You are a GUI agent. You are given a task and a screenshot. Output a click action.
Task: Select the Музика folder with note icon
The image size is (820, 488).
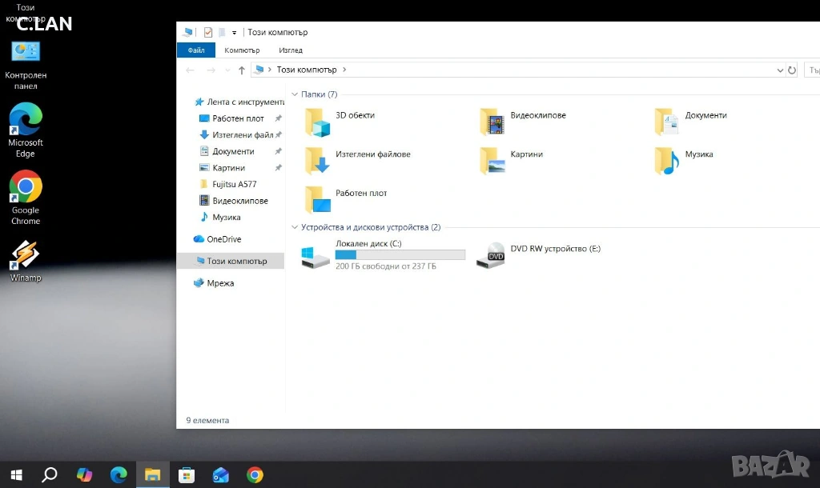[x=666, y=161]
